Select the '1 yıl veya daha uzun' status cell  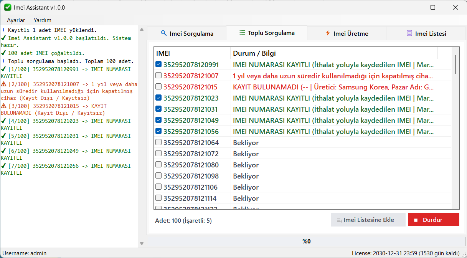click(334, 76)
